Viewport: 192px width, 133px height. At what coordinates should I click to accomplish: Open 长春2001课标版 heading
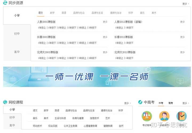[x=46, y=37]
